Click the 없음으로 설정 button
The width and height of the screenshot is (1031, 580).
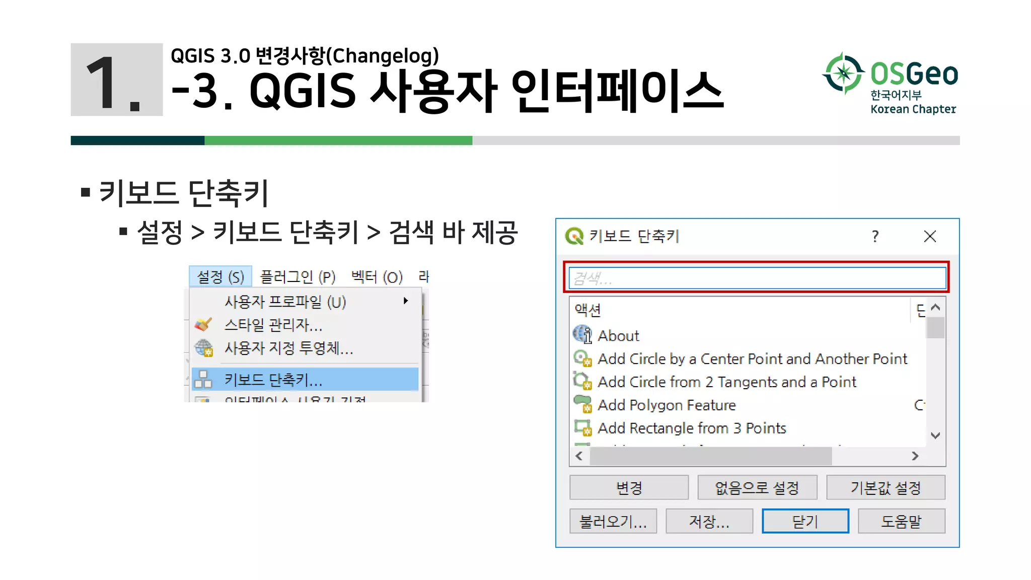757,487
